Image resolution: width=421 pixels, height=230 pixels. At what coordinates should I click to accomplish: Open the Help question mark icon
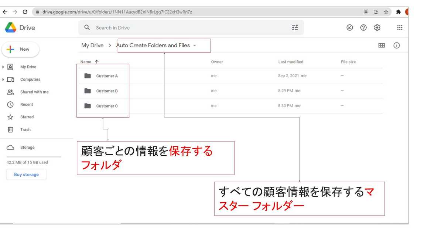tap(363, 28)
